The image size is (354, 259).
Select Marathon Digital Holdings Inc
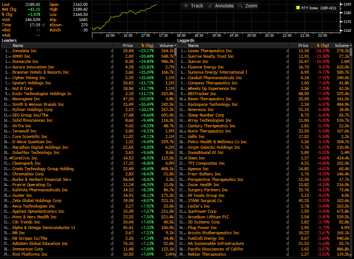pyautogui.click(x=40, y=147)
